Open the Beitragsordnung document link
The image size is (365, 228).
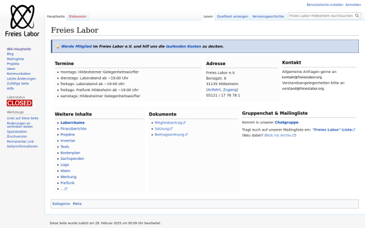171,135
